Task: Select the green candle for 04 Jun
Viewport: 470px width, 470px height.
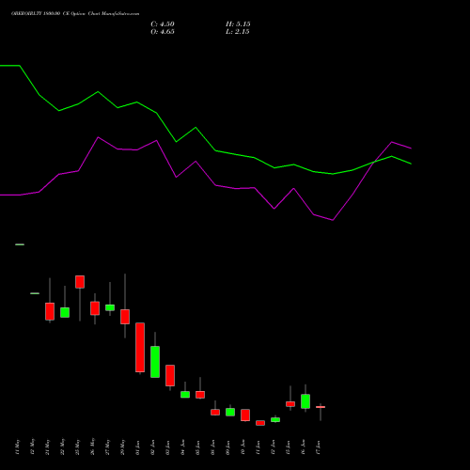Action: pos(185,395)
